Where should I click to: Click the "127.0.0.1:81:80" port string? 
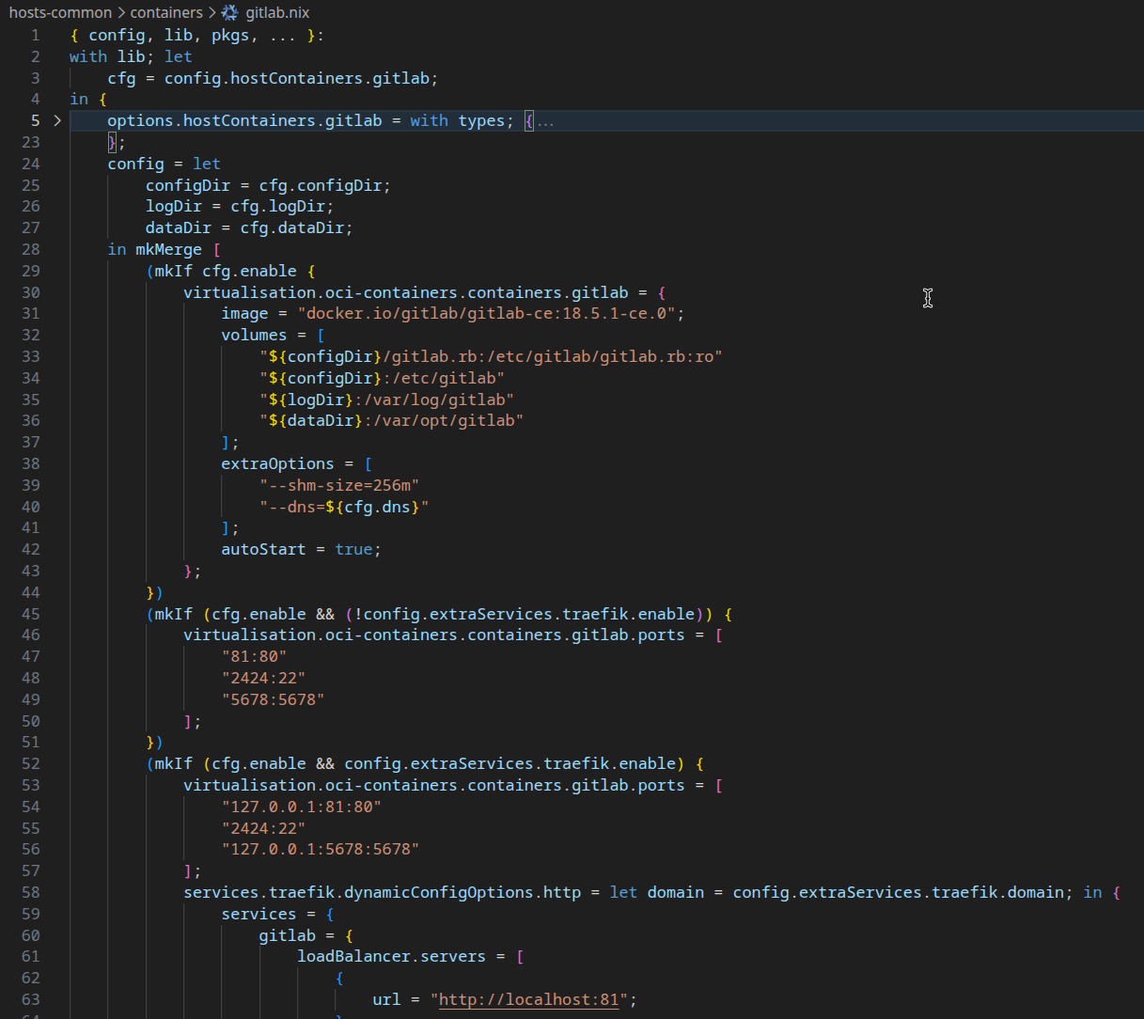(x=302, y=807)
